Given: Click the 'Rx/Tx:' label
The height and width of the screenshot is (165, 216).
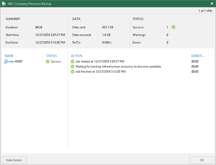Looking at the screenshot, I should coord(77,43).
